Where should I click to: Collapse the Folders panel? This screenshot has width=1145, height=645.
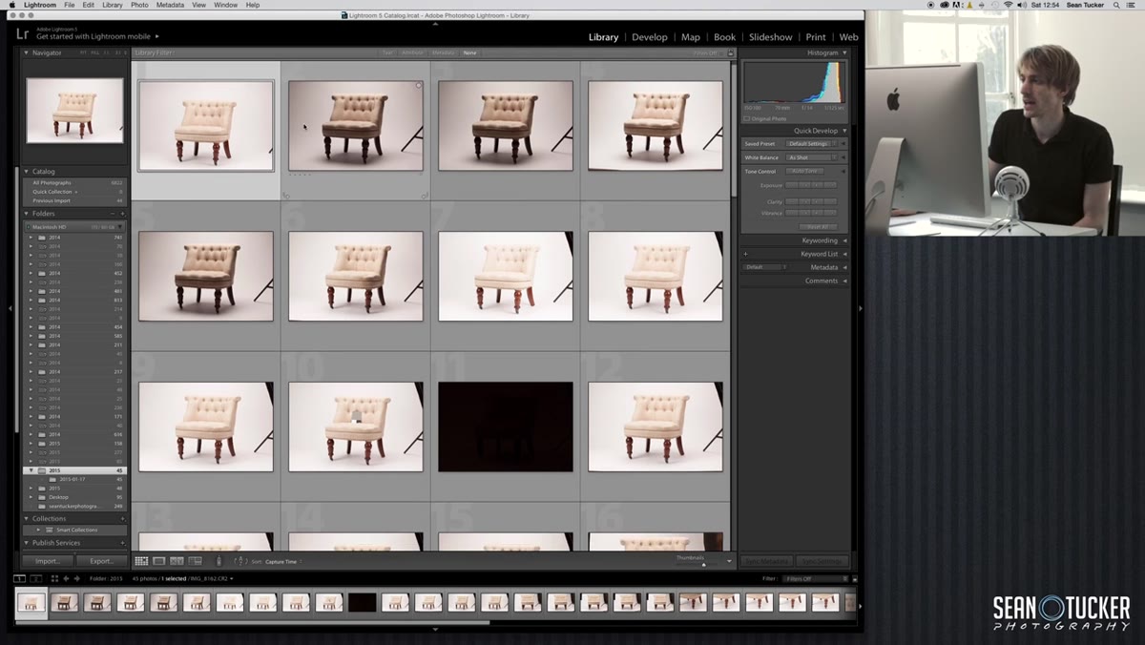pos(27,214)
